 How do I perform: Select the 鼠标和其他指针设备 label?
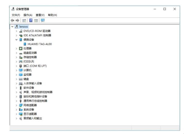(35, 96)
